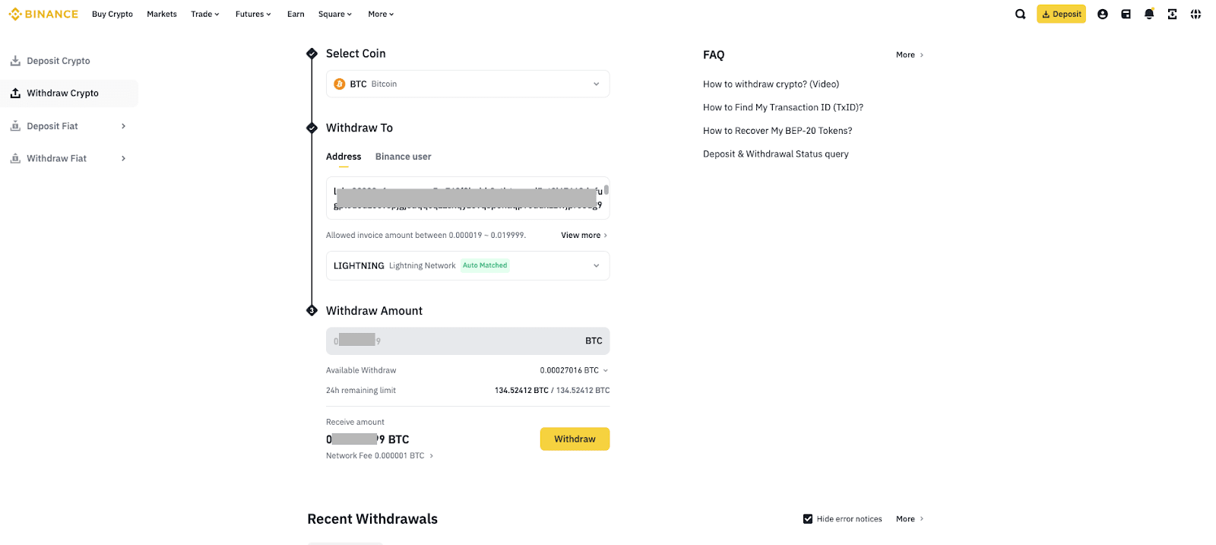The image size is (1216, 545).
Task: Click the Binance logo
Action: coord(43,14)
